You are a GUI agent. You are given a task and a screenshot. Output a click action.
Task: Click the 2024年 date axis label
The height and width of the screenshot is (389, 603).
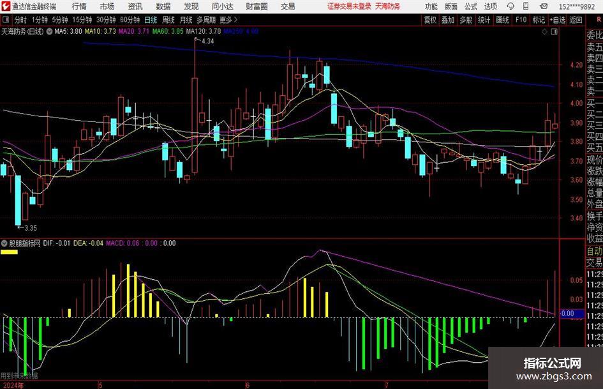tap(13, 385)
